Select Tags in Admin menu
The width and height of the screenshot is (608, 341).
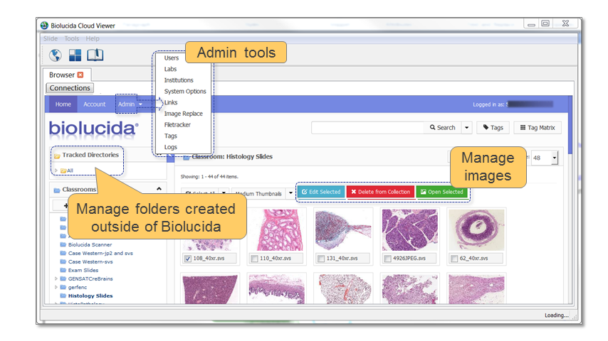pyautogui.click(x=170, y=136)
